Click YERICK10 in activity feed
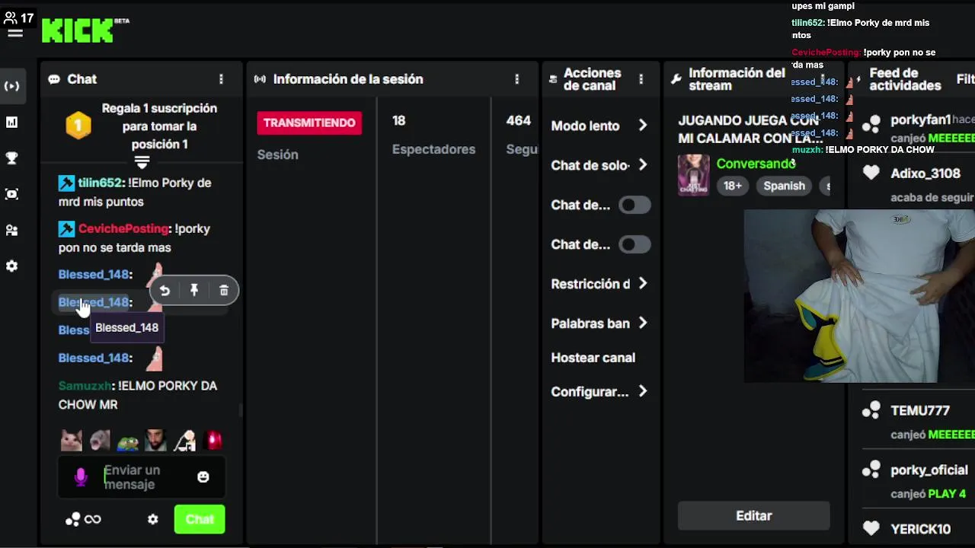The image size is (975, 548). point(920,529)
